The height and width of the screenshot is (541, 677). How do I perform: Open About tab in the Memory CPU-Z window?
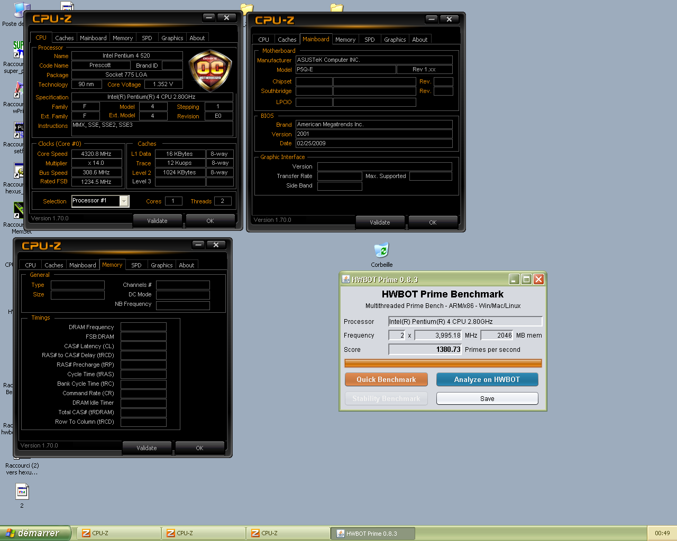pos(187,265)
